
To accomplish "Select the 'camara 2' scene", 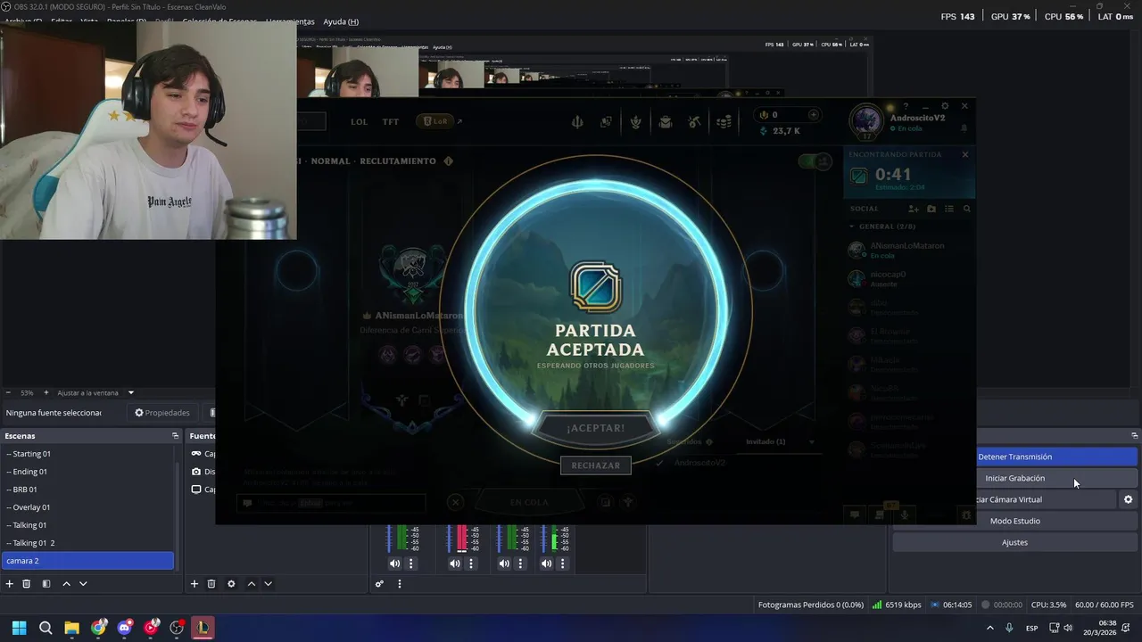I will (88, 561).
